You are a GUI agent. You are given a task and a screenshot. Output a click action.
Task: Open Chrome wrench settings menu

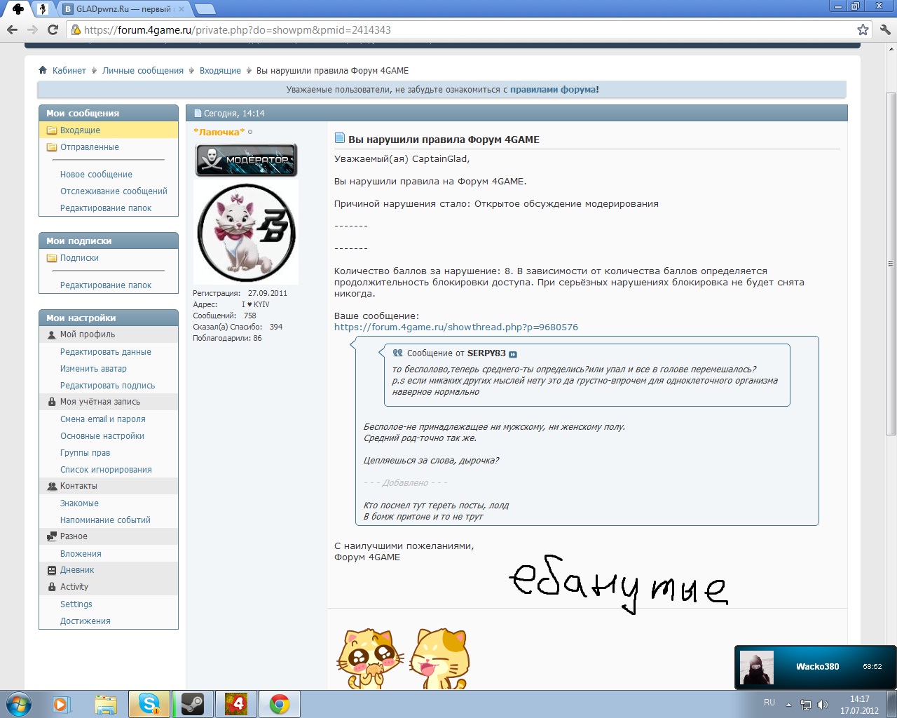[x=884, y=29]
